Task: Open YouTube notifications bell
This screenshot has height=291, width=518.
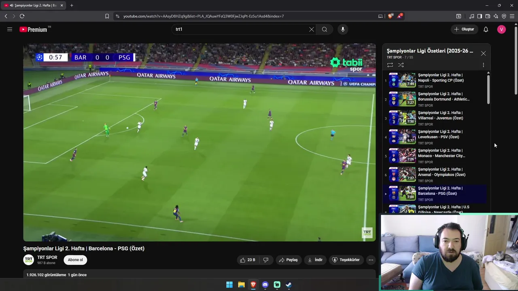Action: coord(486,29)
